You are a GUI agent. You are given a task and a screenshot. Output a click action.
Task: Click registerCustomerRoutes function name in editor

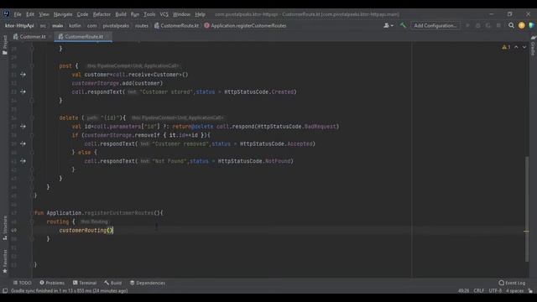point(119,213)
